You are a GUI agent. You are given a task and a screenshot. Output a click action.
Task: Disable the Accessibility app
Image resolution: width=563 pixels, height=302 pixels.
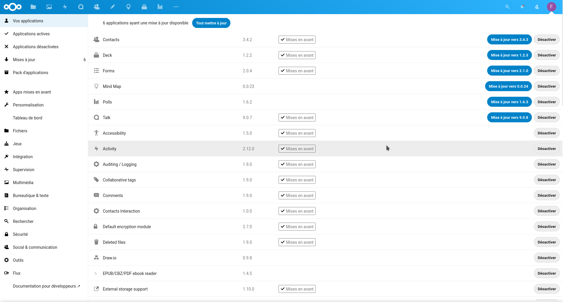[547, 133]
